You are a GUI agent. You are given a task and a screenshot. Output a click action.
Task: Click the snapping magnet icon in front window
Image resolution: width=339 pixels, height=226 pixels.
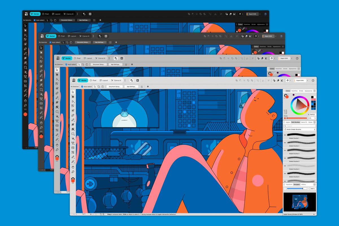point(288,81)
